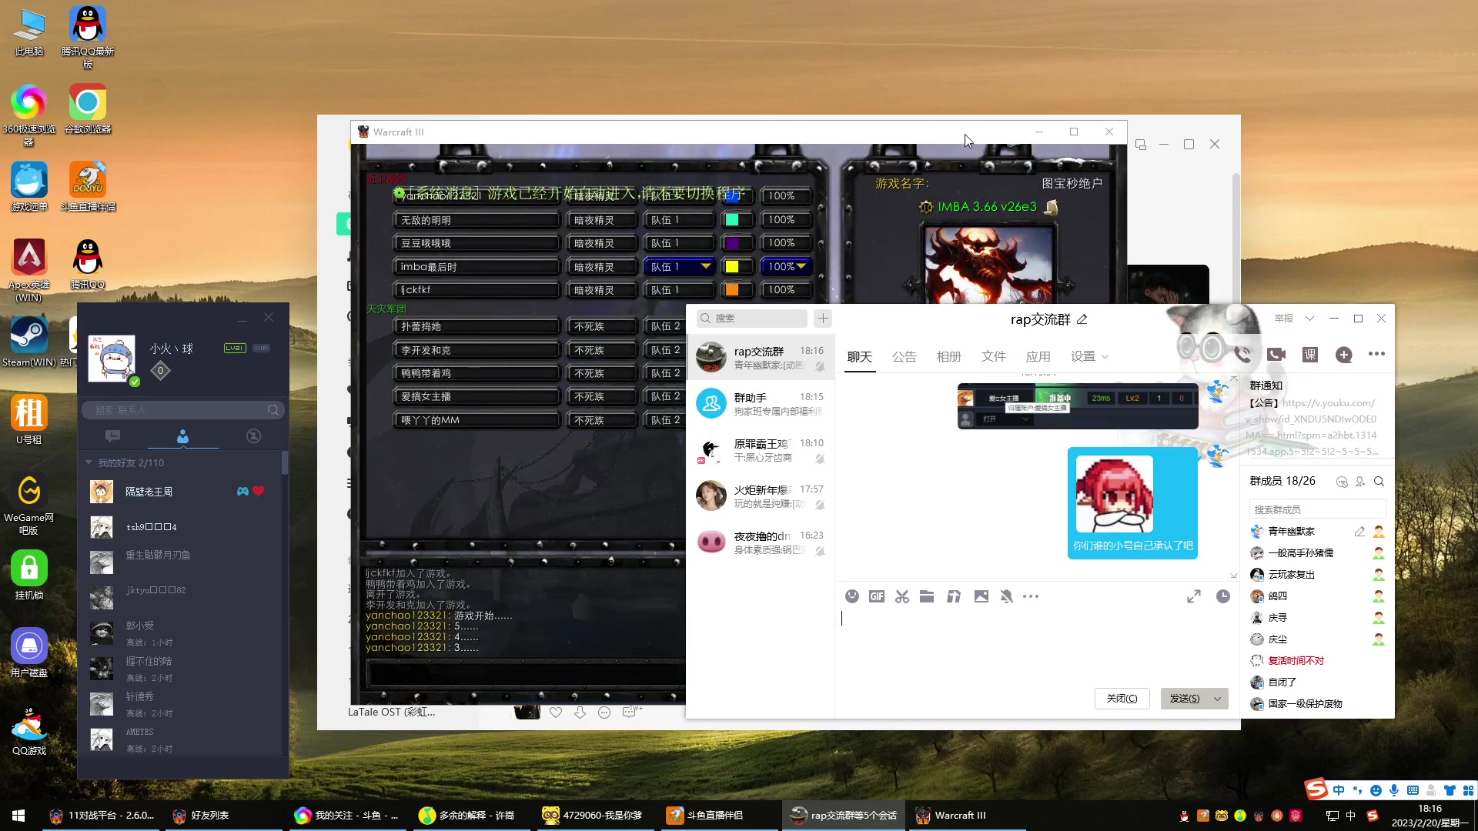
Task: Click the like heart icon in music player bar
Action: [x=556, y=713]
